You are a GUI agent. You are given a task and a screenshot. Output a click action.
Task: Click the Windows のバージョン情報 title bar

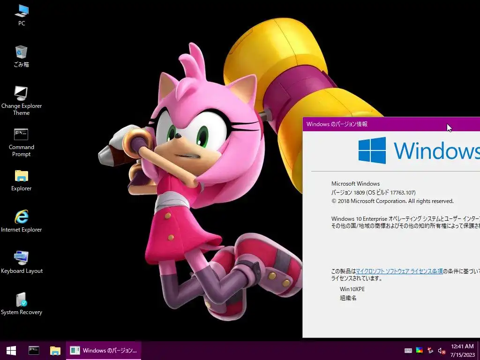(x=391, y=124)
